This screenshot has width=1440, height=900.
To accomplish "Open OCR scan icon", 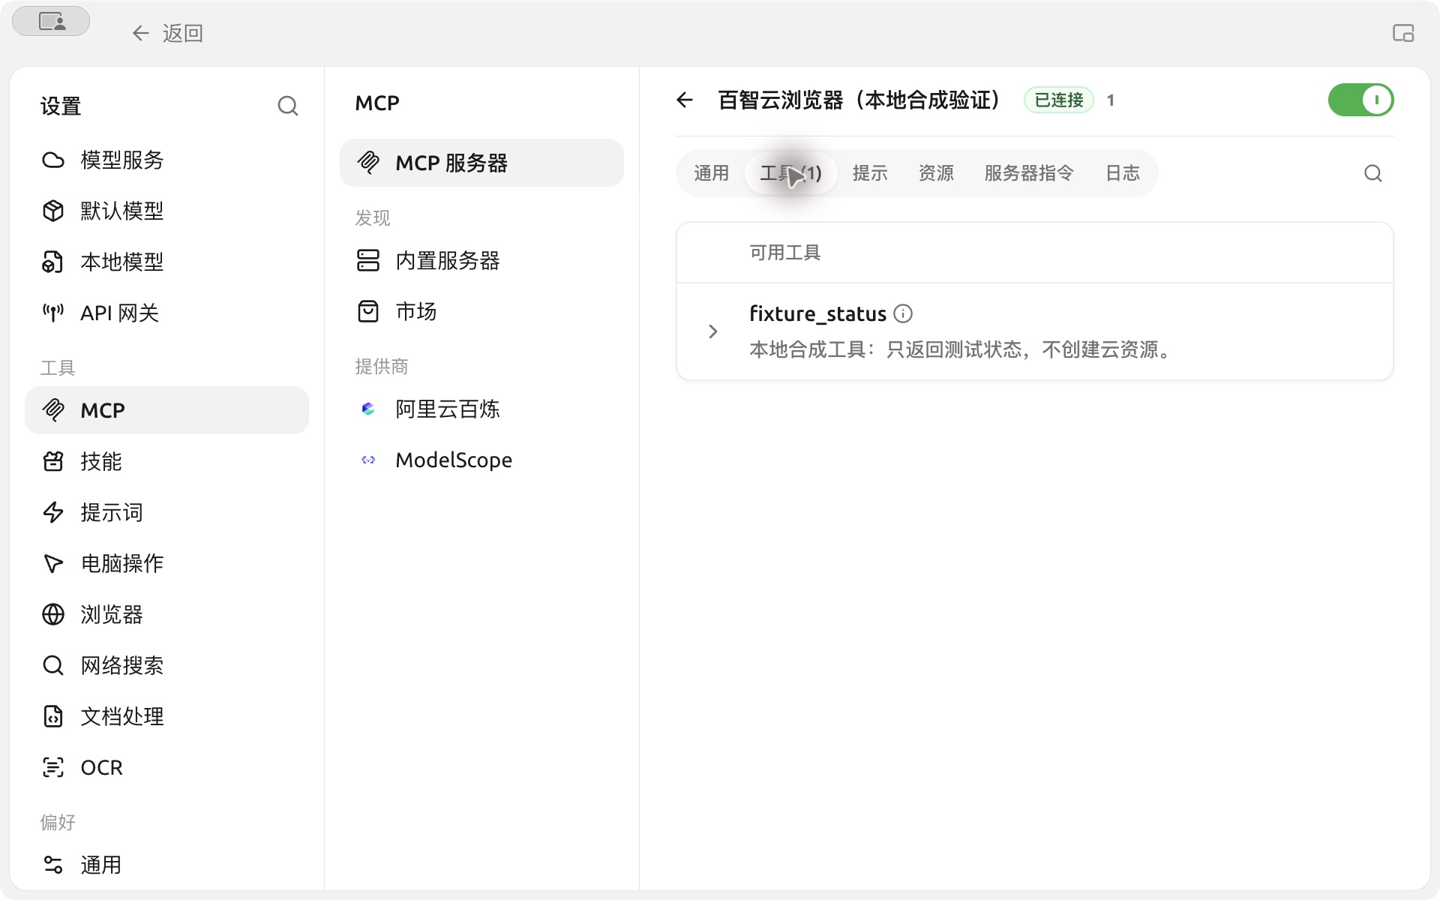I will [53, 767].
